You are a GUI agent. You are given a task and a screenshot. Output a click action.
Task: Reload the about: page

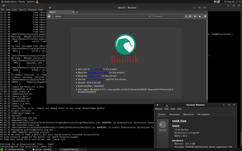point(149,16)
